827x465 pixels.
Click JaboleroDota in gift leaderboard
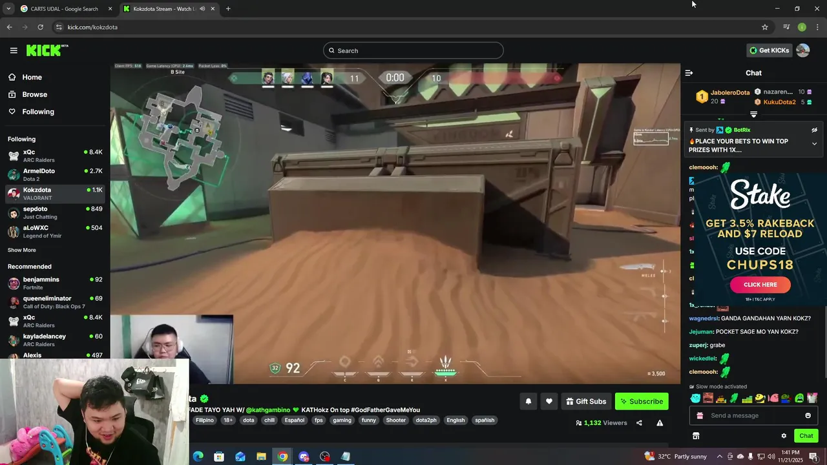point(730,92)
